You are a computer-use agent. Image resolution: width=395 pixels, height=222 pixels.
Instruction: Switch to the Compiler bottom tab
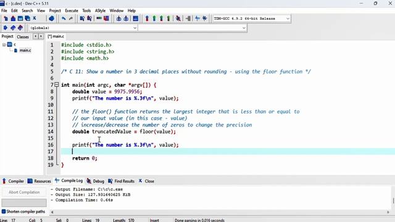13,181
